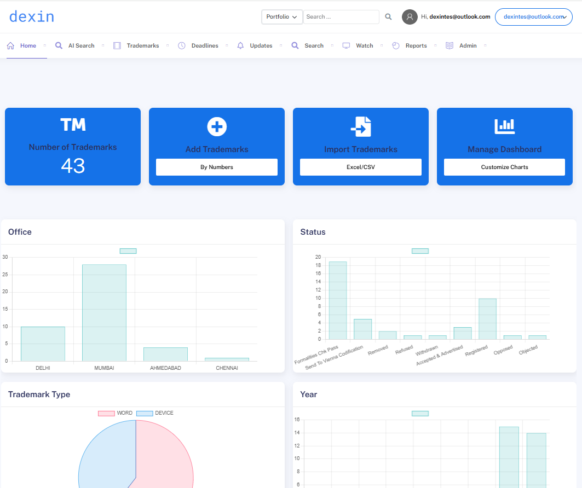Click the Send To Vienna Codification bar
The image size is (582, 488).
pyautogui.click(x=362, y=329)
